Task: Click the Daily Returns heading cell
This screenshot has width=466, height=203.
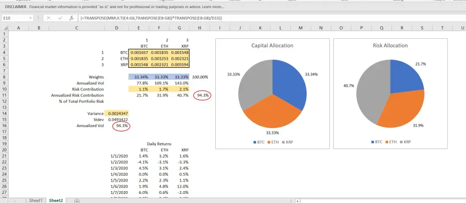Action: click(159, 144)
